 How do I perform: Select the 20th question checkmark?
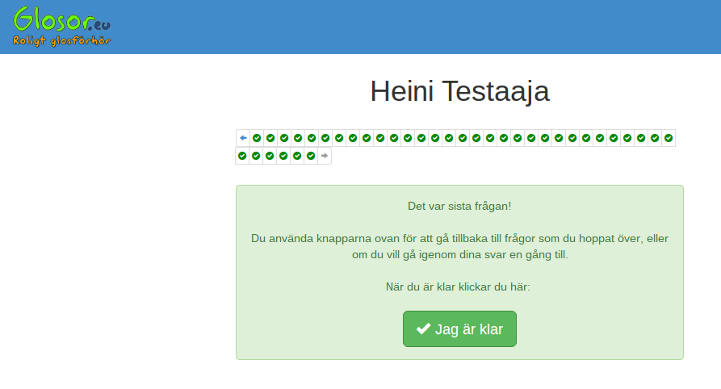(518, 138)
